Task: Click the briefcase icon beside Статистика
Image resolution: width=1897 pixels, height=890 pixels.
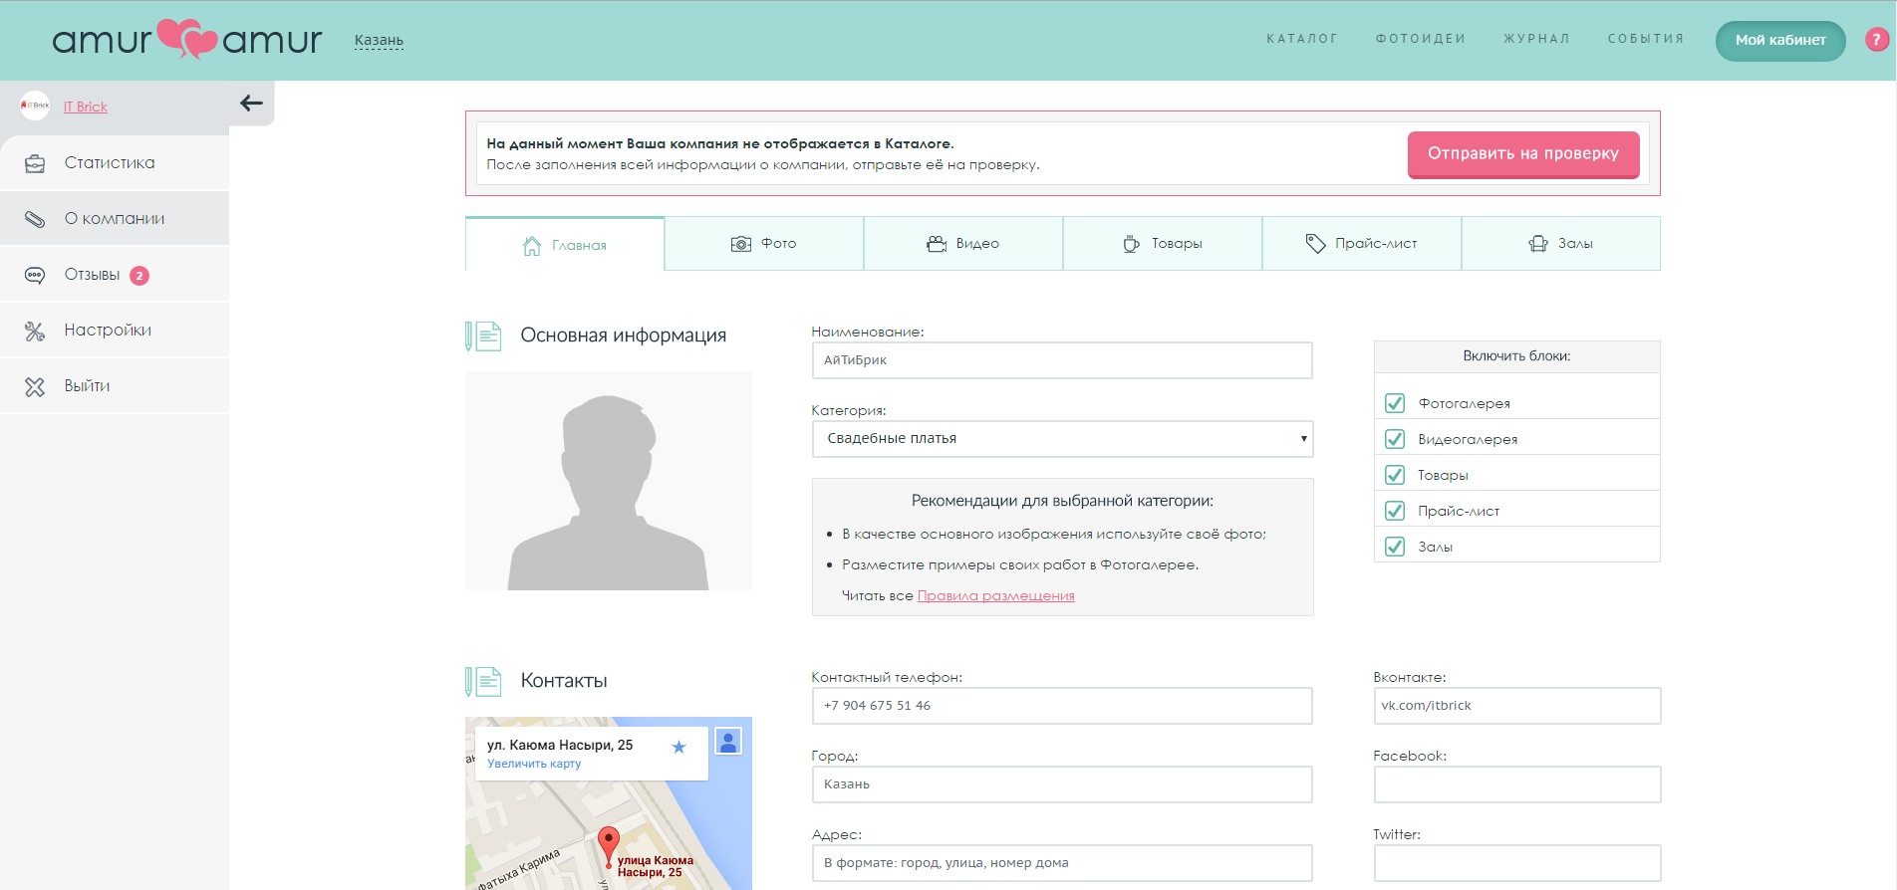Action: point(35,163)
